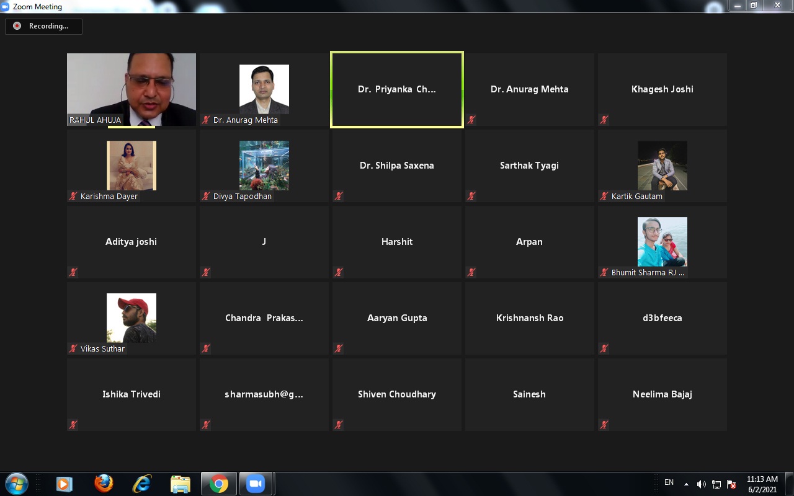Click the clock showing 11:13 AM
The image size is (794, 496).
coord(762,484)
